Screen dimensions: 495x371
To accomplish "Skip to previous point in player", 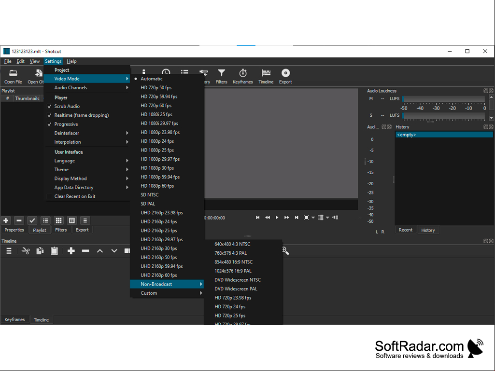I will coord(257,218).
